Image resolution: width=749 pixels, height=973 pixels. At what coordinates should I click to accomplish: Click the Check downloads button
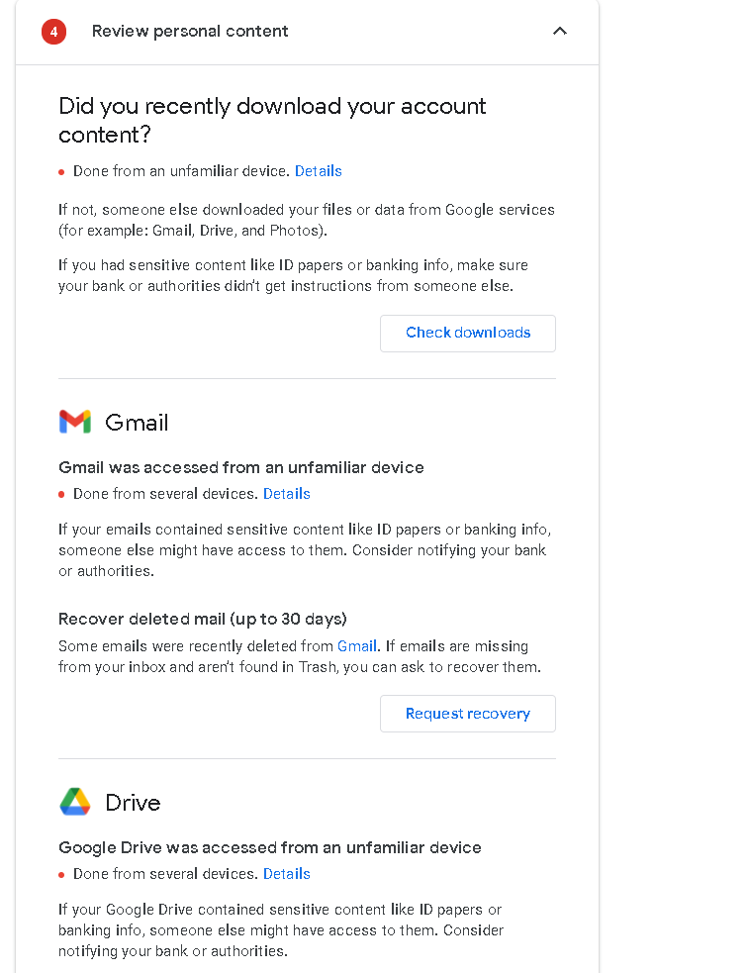click(x=467, y=334)
